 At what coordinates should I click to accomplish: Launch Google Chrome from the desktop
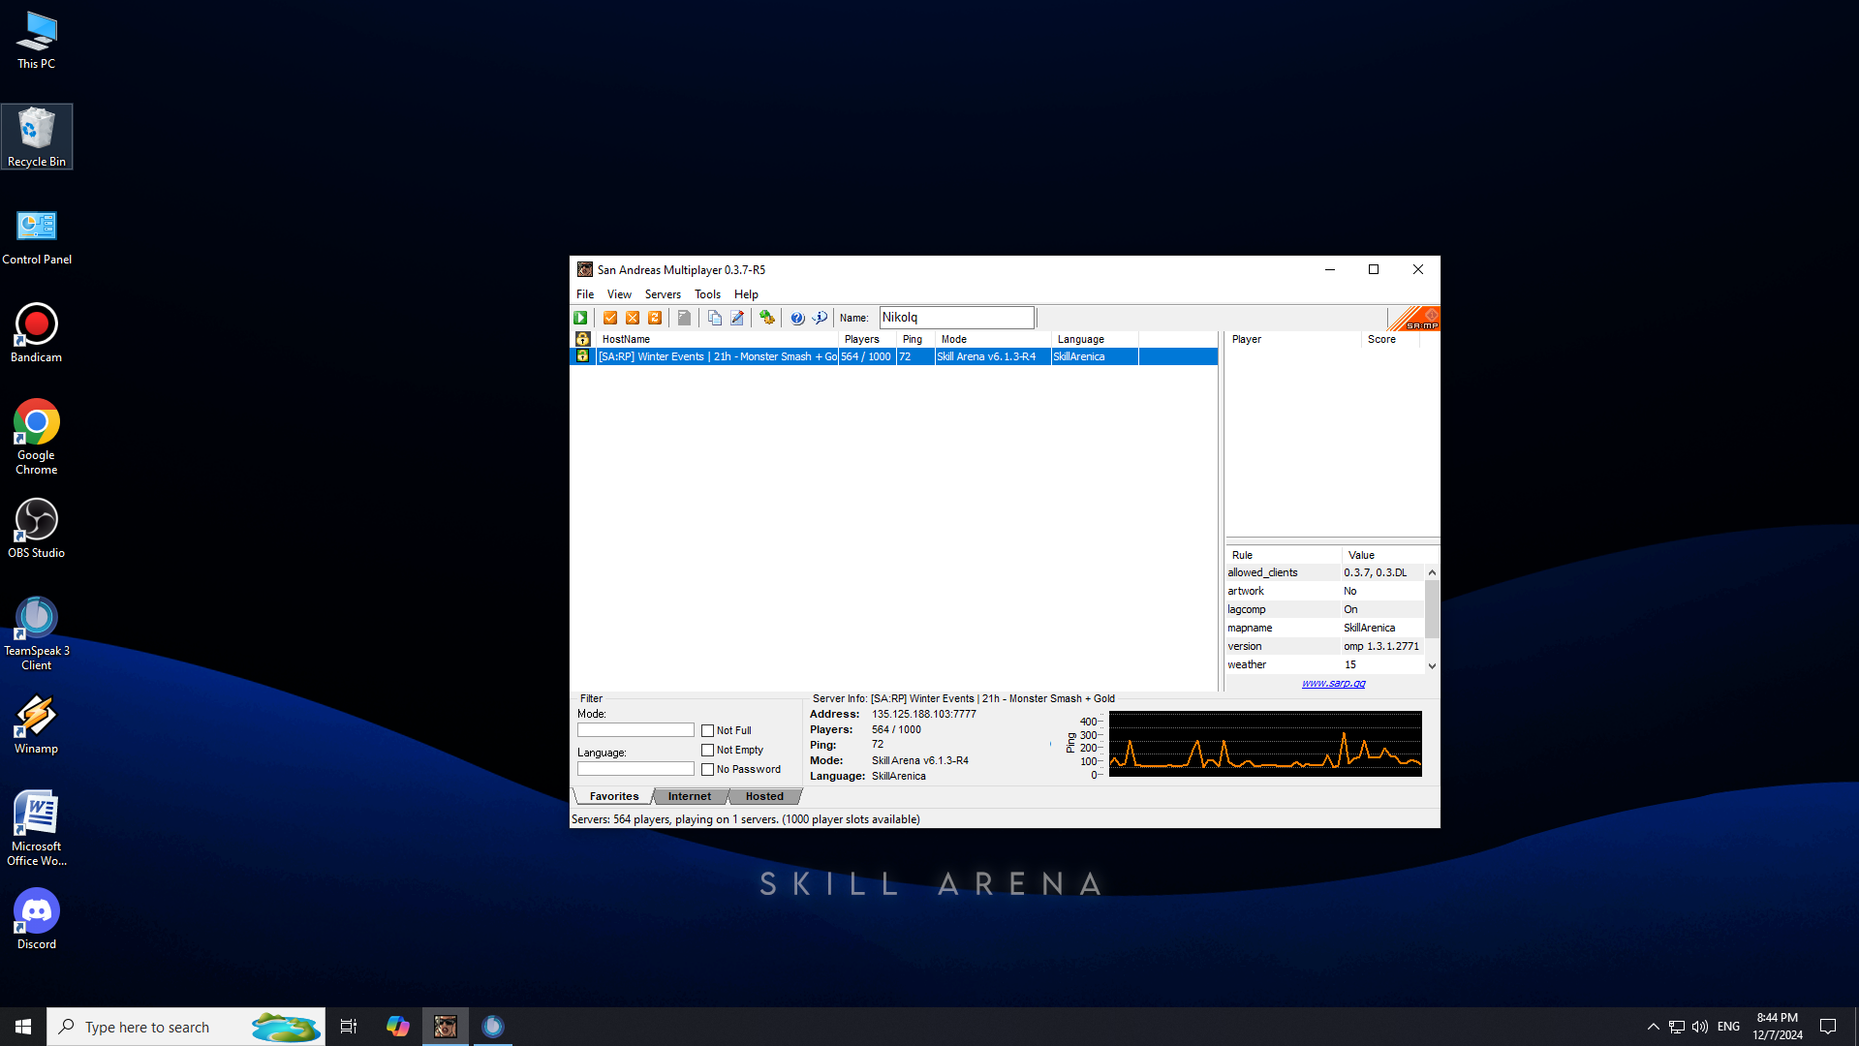point(37,437)
